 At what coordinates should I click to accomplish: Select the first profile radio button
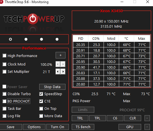point(10,39)
